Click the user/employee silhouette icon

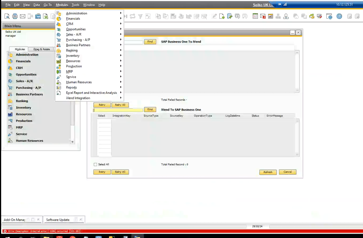click(286, 16)
